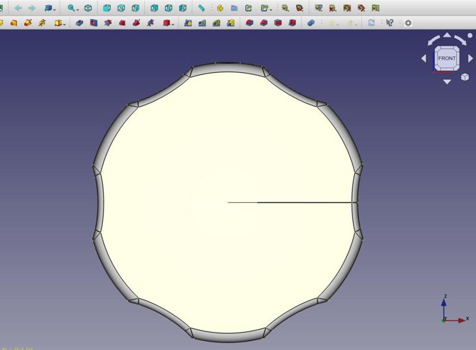Select the horizontal radius line on the knob

coord(293,202)
